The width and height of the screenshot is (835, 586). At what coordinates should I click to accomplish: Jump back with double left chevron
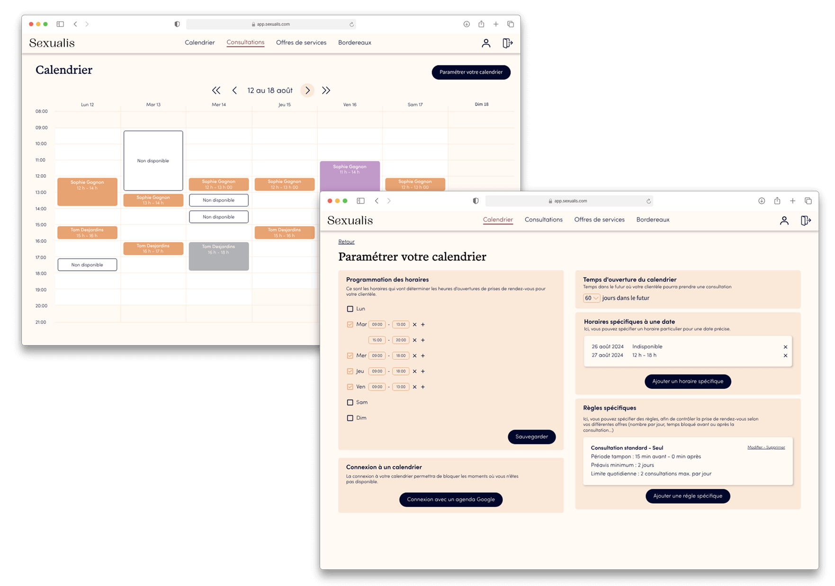216,90
